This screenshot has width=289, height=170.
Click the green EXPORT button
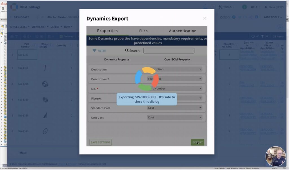197,142
